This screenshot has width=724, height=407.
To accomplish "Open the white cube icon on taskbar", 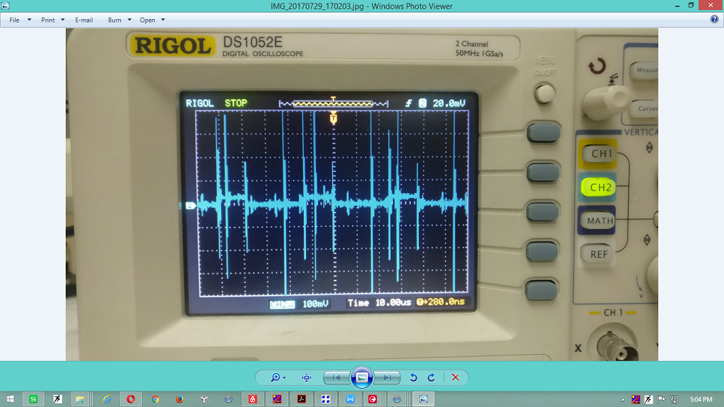I will [203, 399].
